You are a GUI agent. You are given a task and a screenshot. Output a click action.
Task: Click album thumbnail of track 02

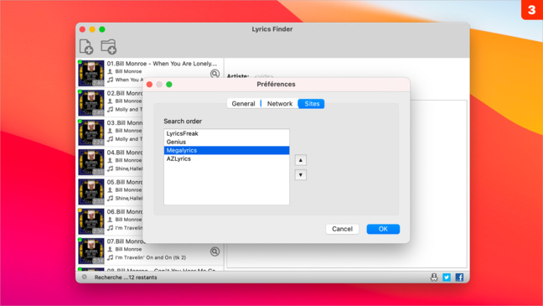click(x=91, y=103)
